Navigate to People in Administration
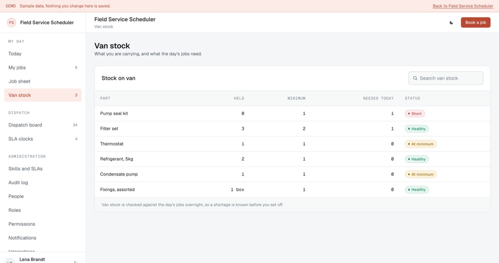The height and width of the screenshot is (263, 499). click(43, 197)
